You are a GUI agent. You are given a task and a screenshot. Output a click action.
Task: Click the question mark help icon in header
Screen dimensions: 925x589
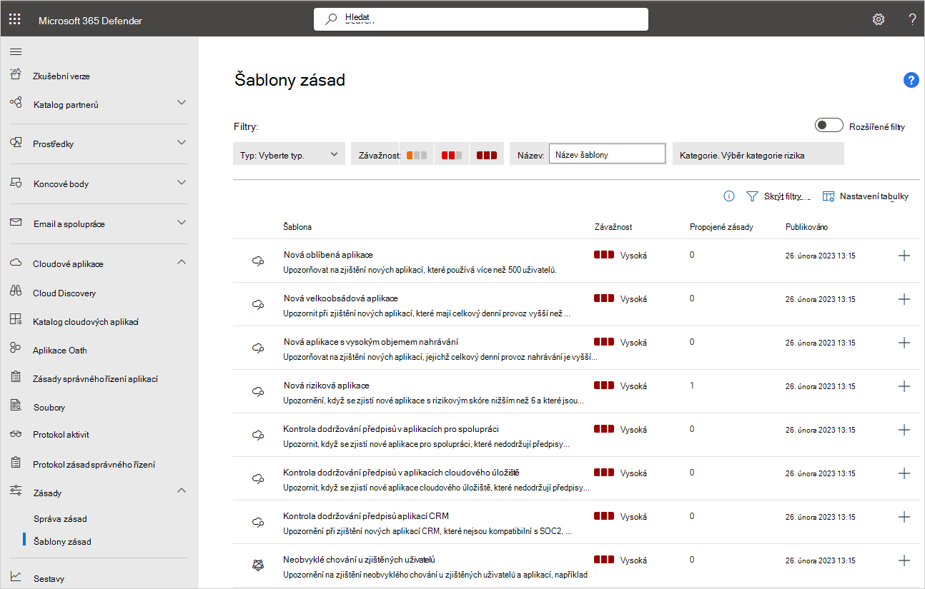[912, 19]
